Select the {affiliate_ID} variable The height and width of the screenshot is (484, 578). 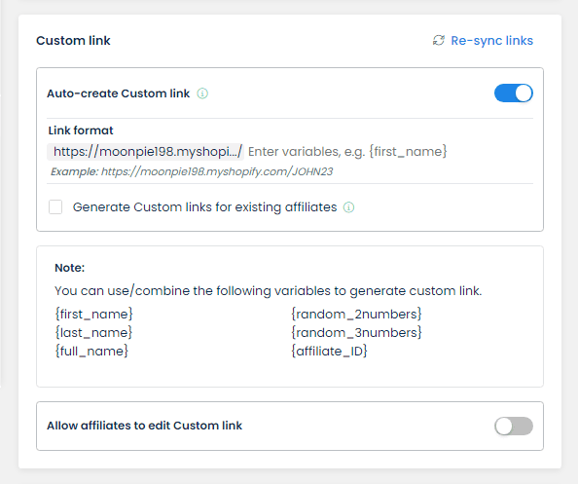[x=329, y=351]
